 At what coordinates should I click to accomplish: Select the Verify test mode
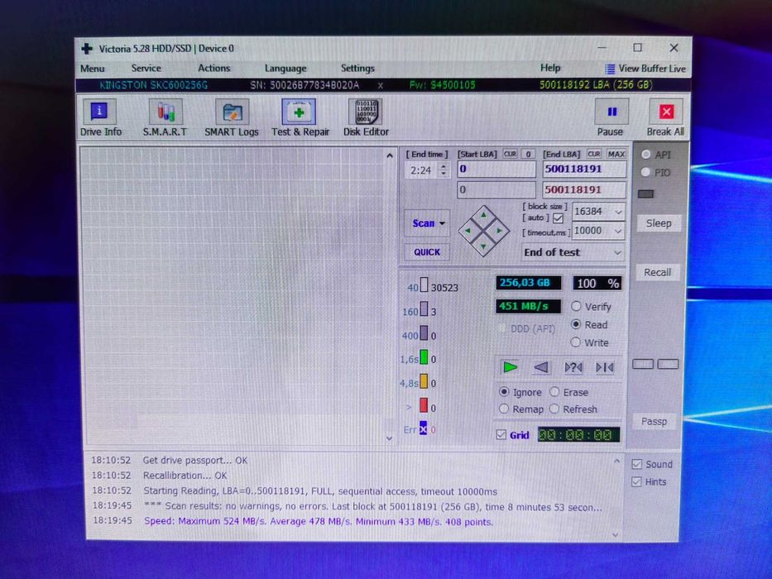click(576, 306)
